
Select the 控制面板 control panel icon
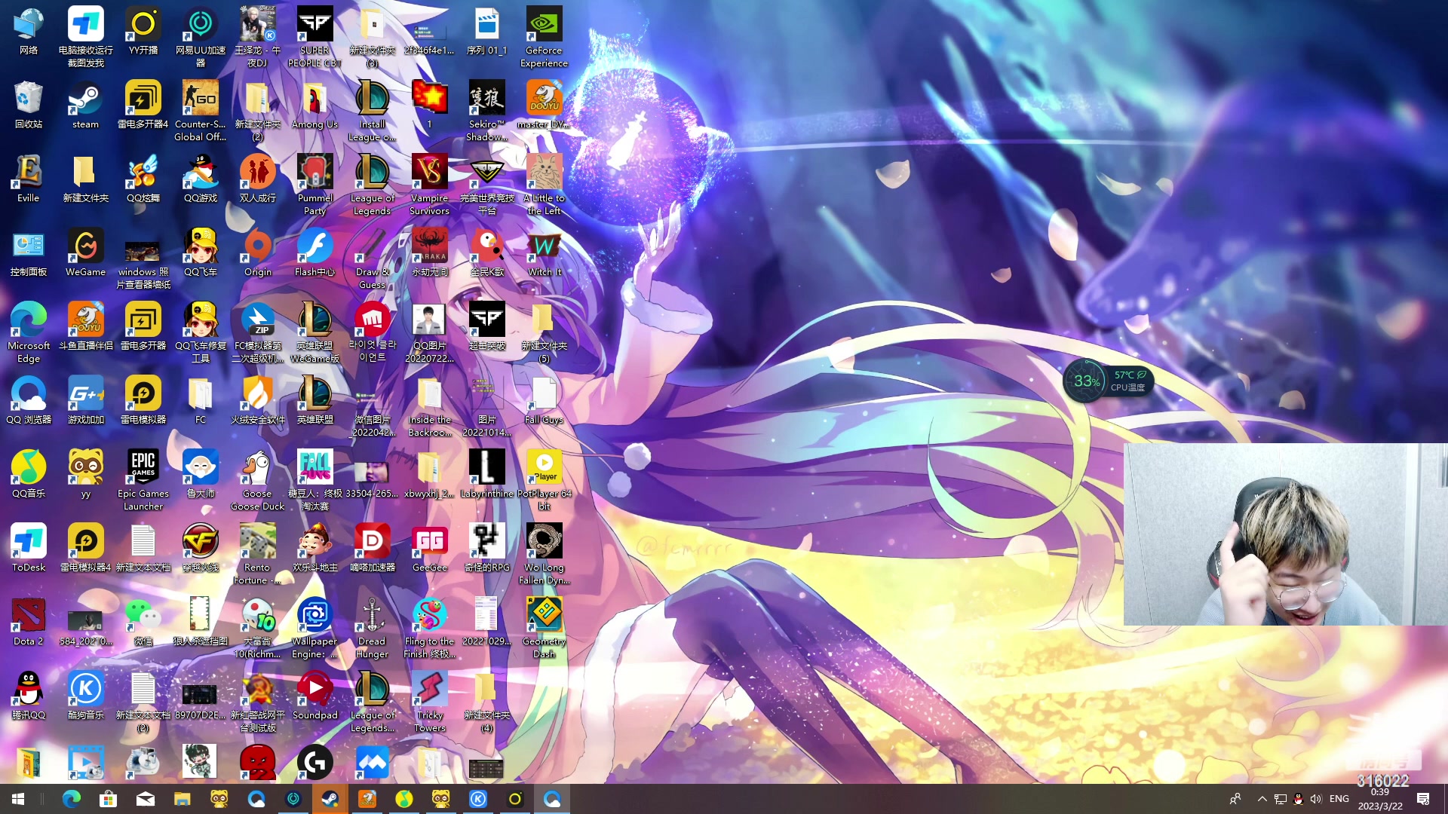29,253
